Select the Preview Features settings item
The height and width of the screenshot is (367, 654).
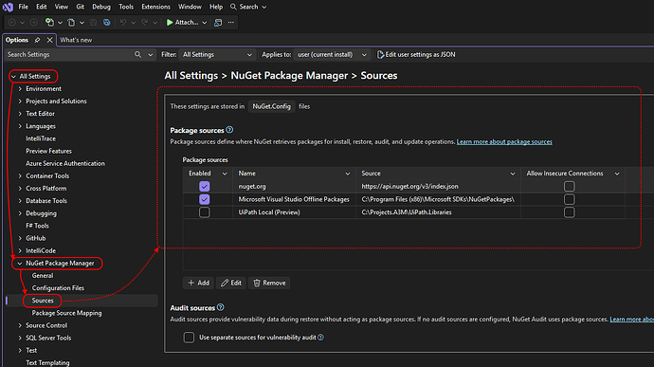click(48, 151)
